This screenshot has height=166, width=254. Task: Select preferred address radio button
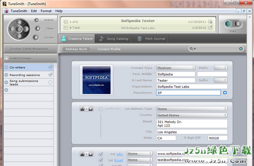click(101, 109)
